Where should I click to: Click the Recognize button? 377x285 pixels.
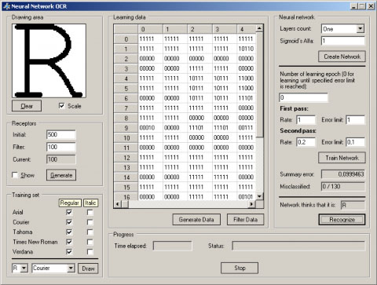coord(342,220)
